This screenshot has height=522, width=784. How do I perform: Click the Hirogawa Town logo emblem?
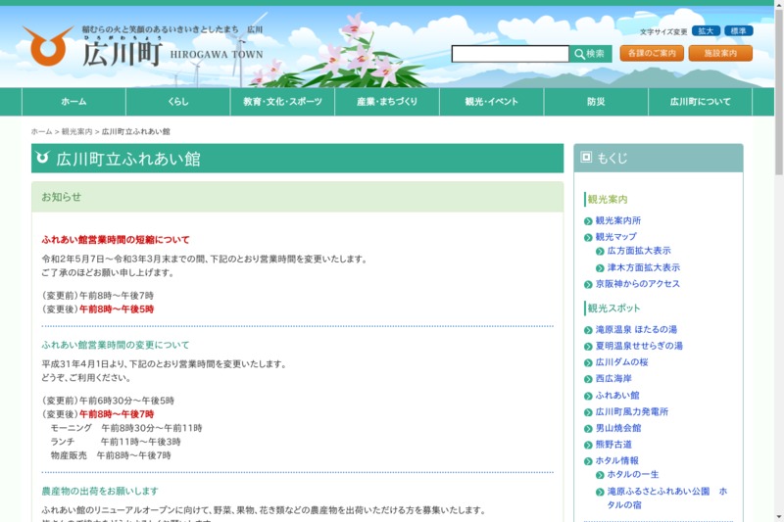[x=48, y=46]
